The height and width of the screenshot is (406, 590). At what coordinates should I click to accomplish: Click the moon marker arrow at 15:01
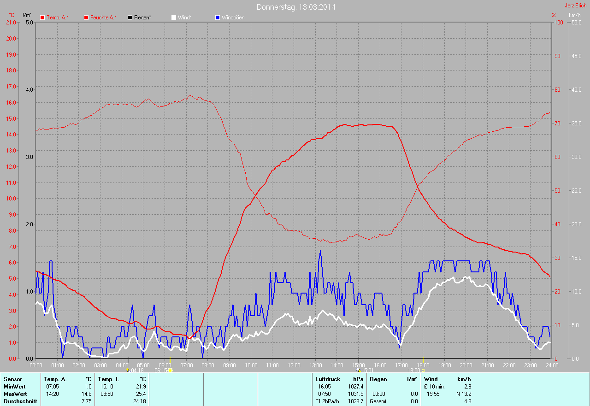(359, 370)
